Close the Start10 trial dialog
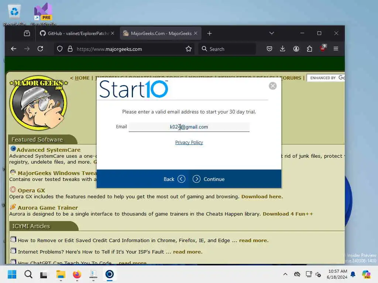Viewport: 378px width, 283px height. (x=273, y=86)
